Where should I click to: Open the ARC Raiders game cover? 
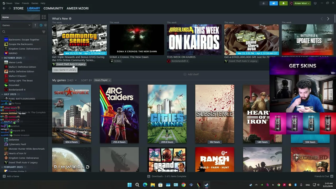tap(119, 114)
